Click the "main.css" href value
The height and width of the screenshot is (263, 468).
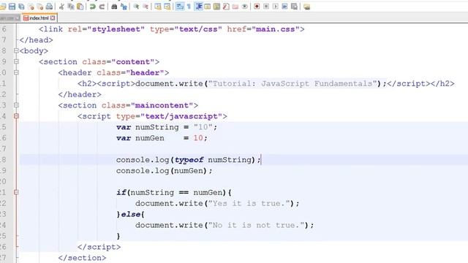tap(276, 29)
